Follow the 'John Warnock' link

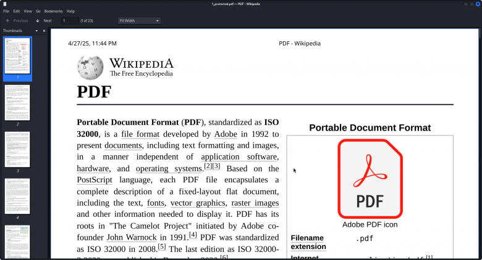(x=132, y=237)
